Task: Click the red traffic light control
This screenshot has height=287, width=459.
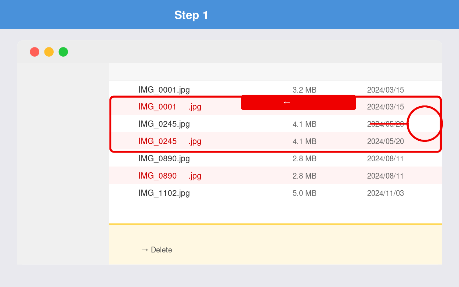Action: 34,52
